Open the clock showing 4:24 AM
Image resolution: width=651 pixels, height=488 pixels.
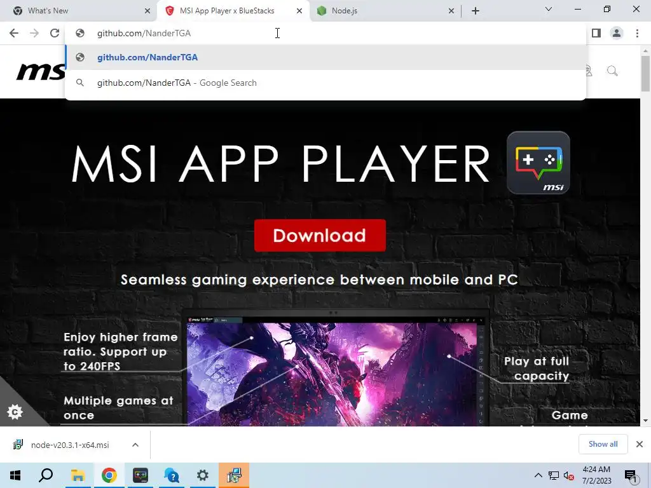[596, 475]
